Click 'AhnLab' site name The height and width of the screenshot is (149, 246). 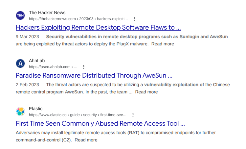[37, 61]
